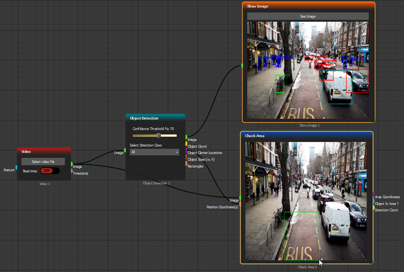Screen dimensions: 404x272
Task: Toggle the Real-time switch on
Action: point(50,171)
